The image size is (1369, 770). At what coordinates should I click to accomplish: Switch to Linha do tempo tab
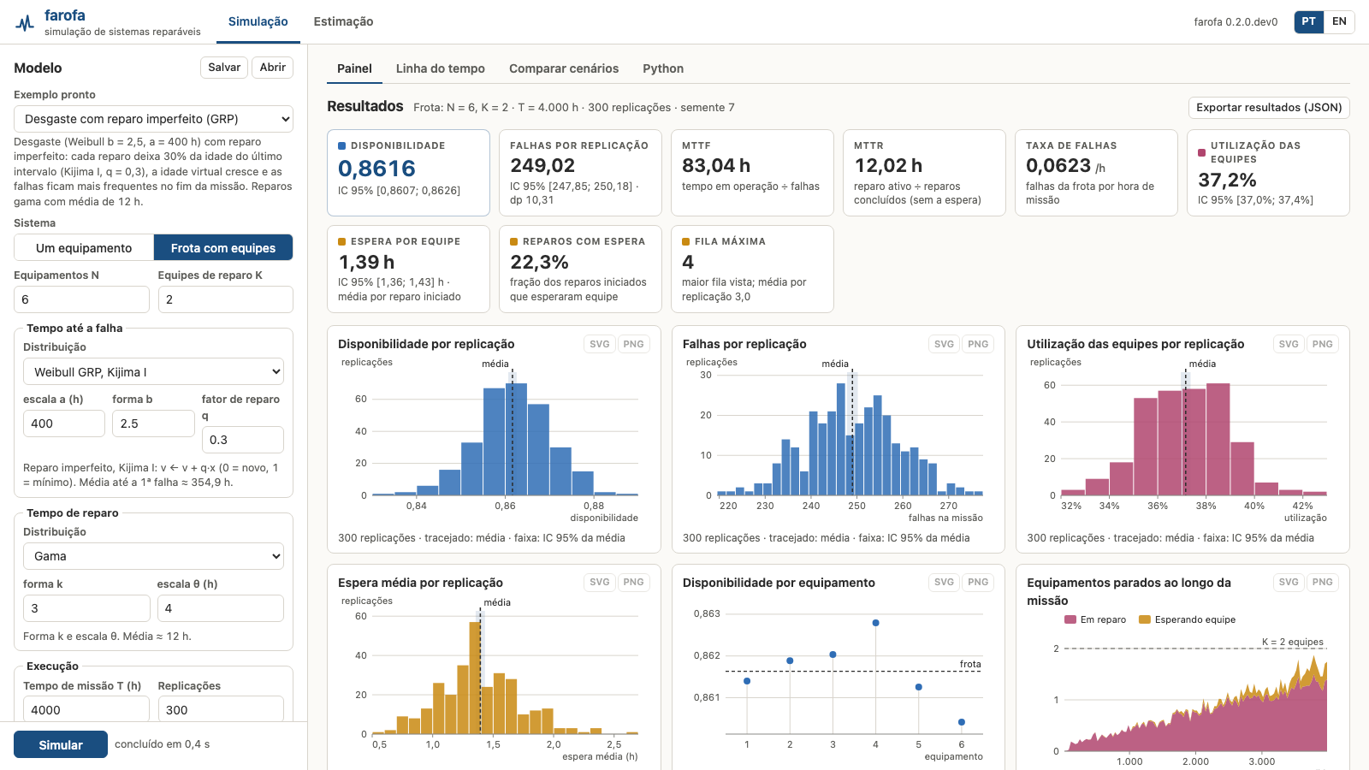(441, 68)
